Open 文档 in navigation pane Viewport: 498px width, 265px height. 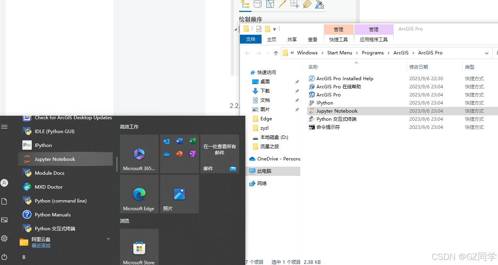point(265,100)
